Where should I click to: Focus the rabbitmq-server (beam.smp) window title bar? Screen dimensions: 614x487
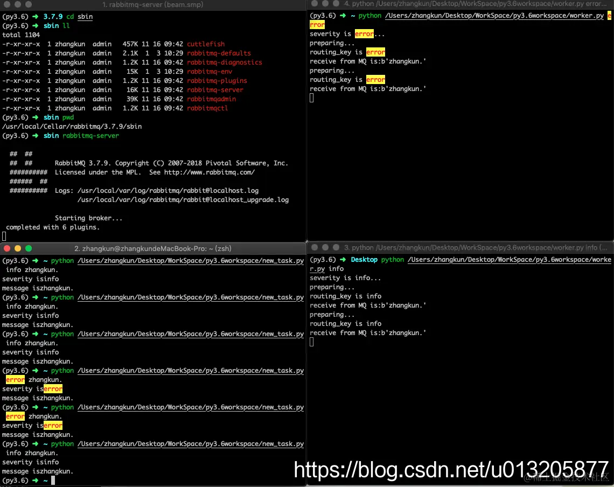click(153, 5)
